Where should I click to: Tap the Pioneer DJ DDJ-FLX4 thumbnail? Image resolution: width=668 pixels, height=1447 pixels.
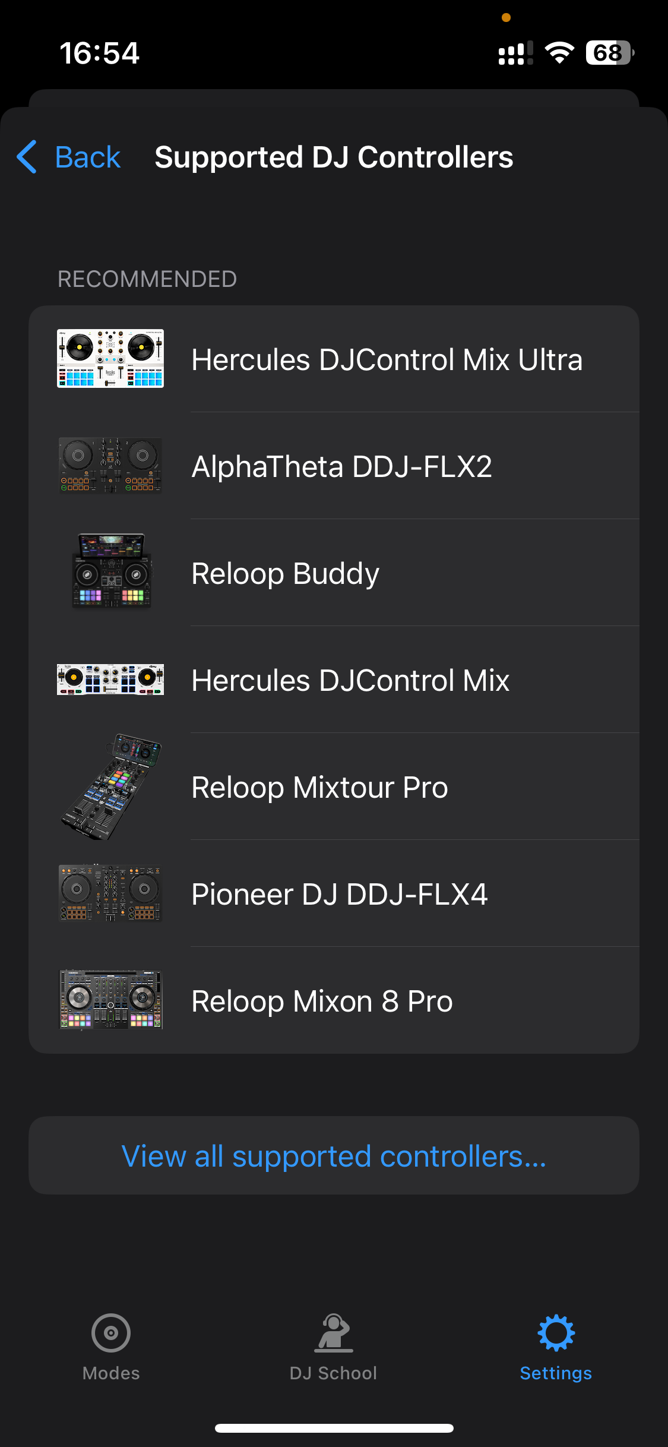click(x=110, y=893)
